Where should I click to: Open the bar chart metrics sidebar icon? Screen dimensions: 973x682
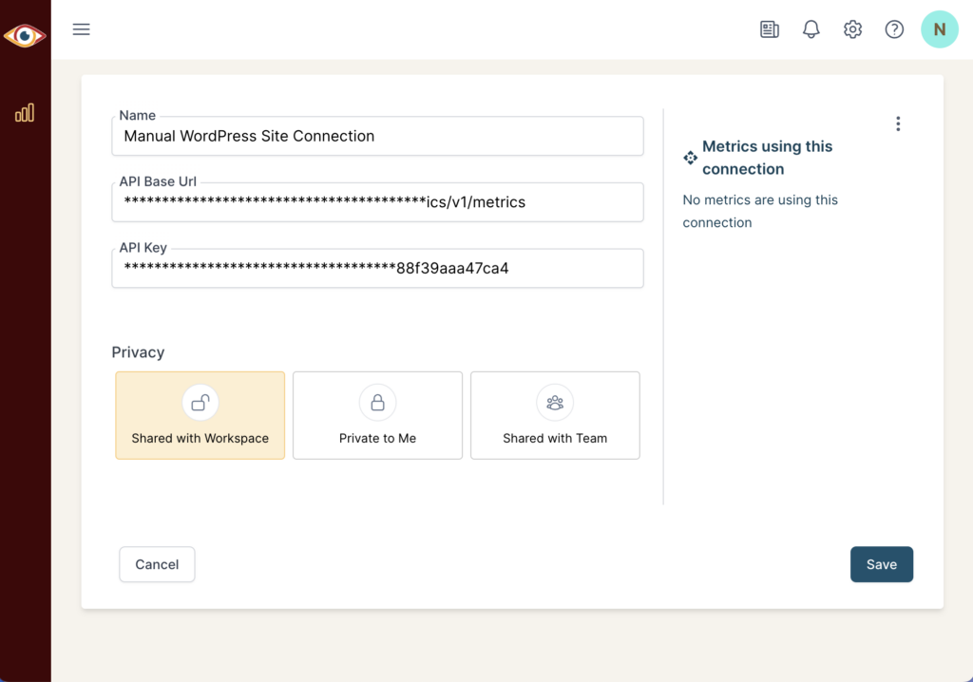click(25, 113)
